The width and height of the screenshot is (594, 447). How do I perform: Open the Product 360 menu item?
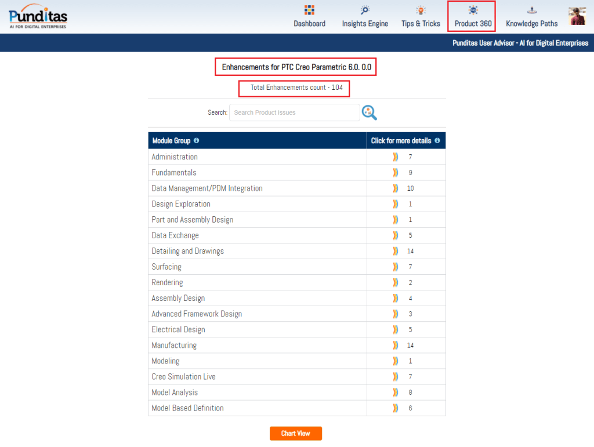(x=472, y=24)
